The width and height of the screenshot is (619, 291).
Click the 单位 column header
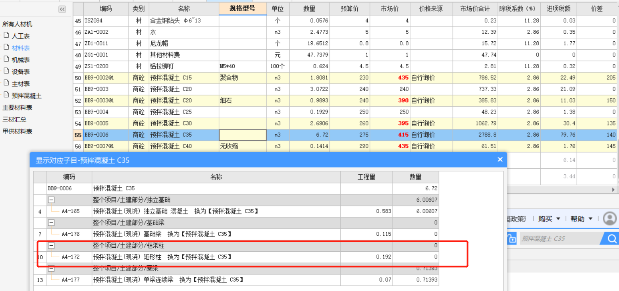click(278, 9)
